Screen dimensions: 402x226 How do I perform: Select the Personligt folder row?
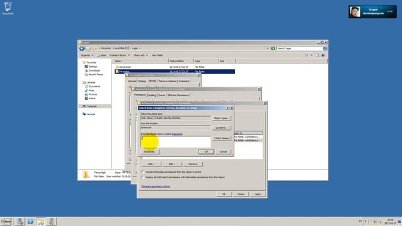[175, 72]
